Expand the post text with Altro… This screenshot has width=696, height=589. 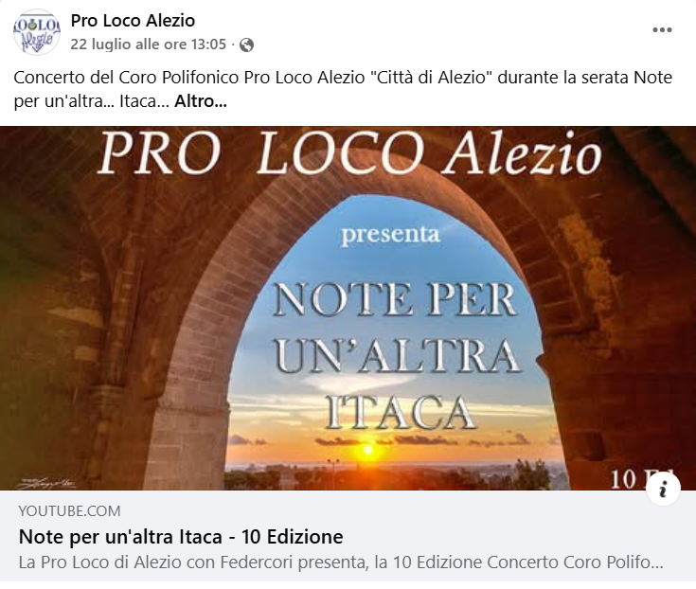click(x=201, y=101)
